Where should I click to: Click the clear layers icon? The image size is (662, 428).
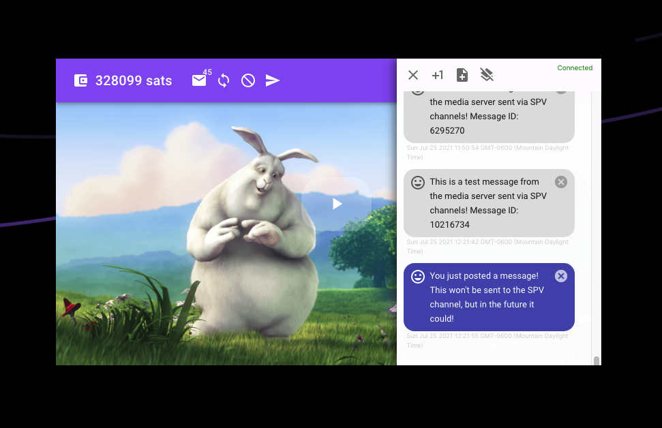pyautogui.click(x=487, y=75)
